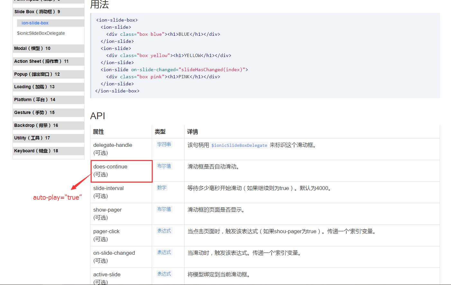Click the 表达式 type link for pager-click

[164, 231]
